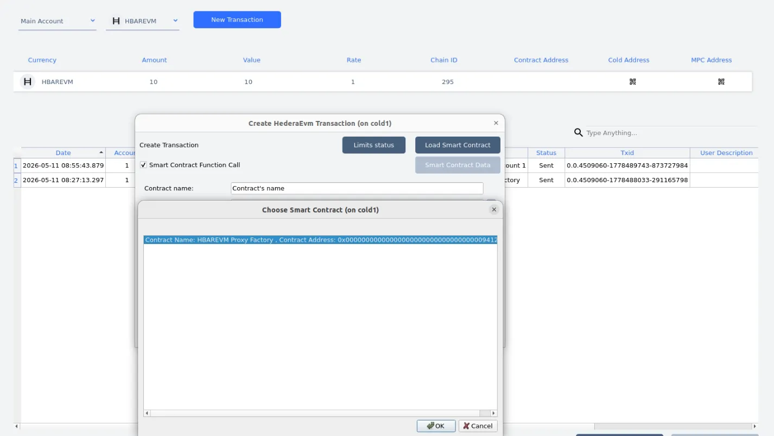Click the Smart Contract Data button
774x436 pixels.
(458, 165)
